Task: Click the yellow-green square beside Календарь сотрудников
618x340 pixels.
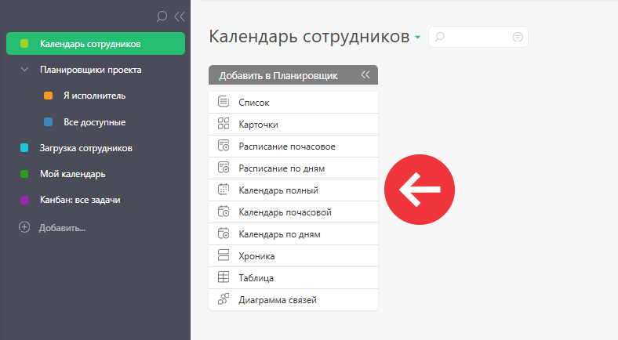Action: point(24,44)
